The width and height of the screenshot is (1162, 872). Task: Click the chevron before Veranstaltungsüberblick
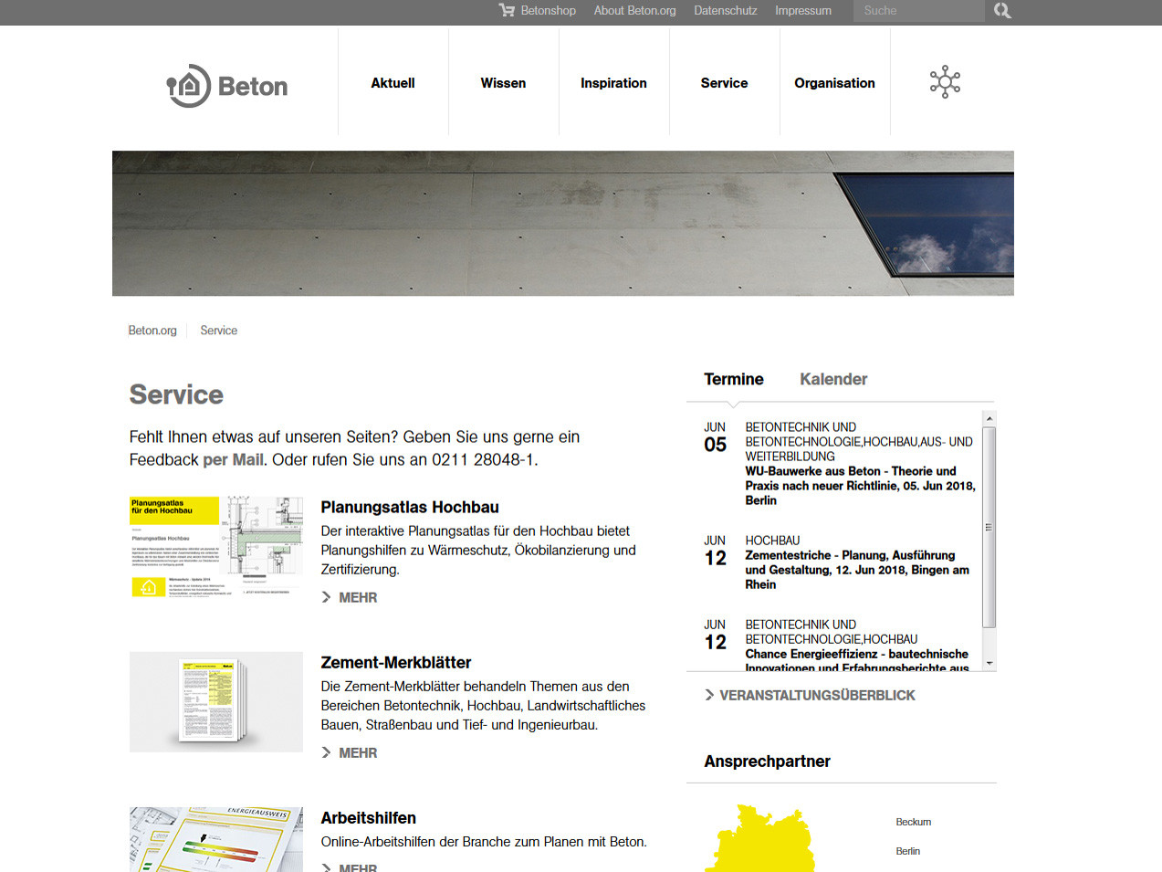point(709,695)
